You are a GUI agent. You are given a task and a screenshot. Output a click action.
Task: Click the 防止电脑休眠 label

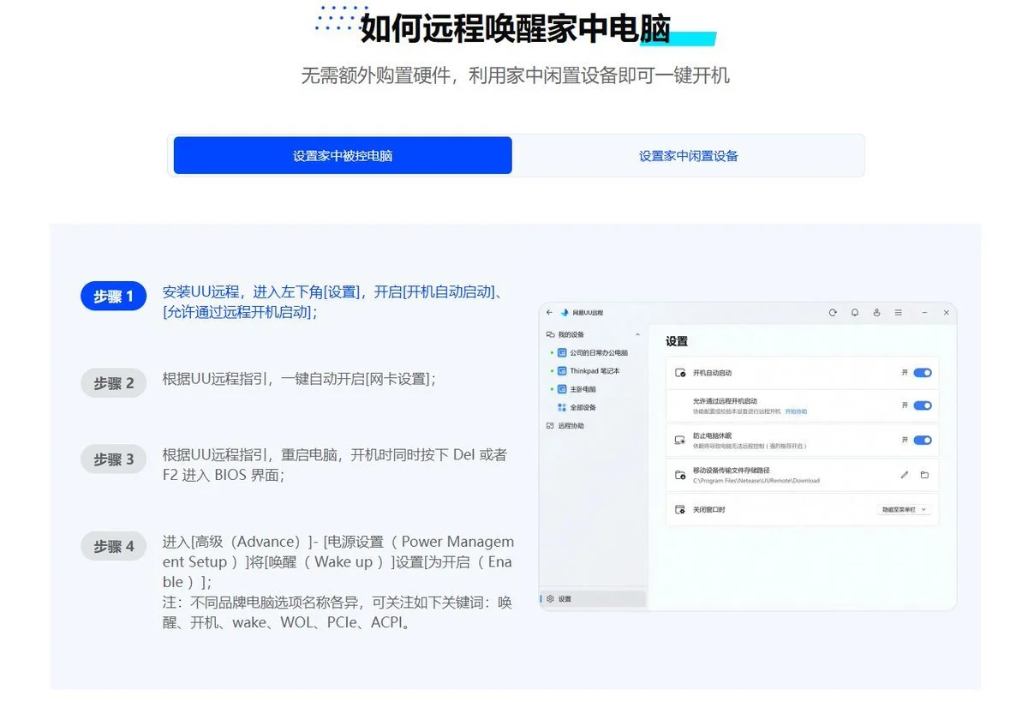point(713,436)
